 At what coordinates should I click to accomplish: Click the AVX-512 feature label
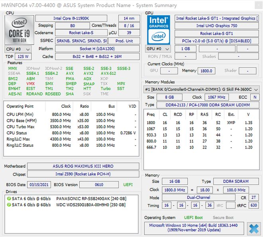pyautogui.click(x=108, y=73)
